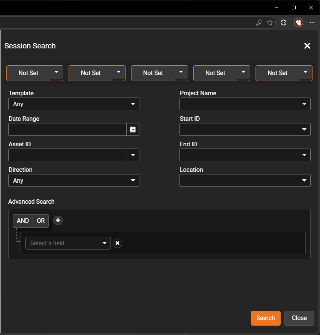Focus the Date Range input field
Image resolution: width=320 pixels, height=335 pixels.
point(67,129)
